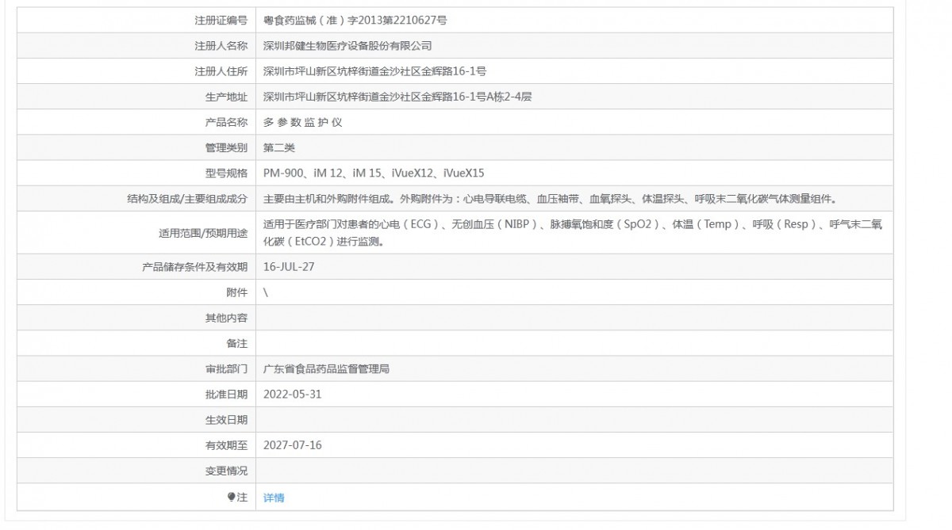Select the 审批部门 label
This screenshot has height=530, width=952.
(226, 368)
